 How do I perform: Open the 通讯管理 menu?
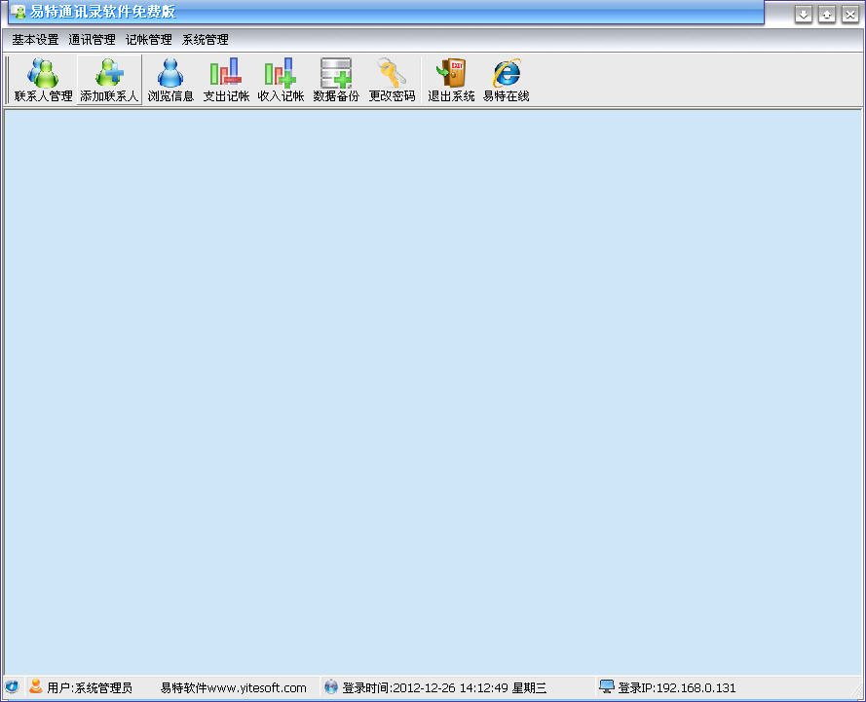point(92,40)
